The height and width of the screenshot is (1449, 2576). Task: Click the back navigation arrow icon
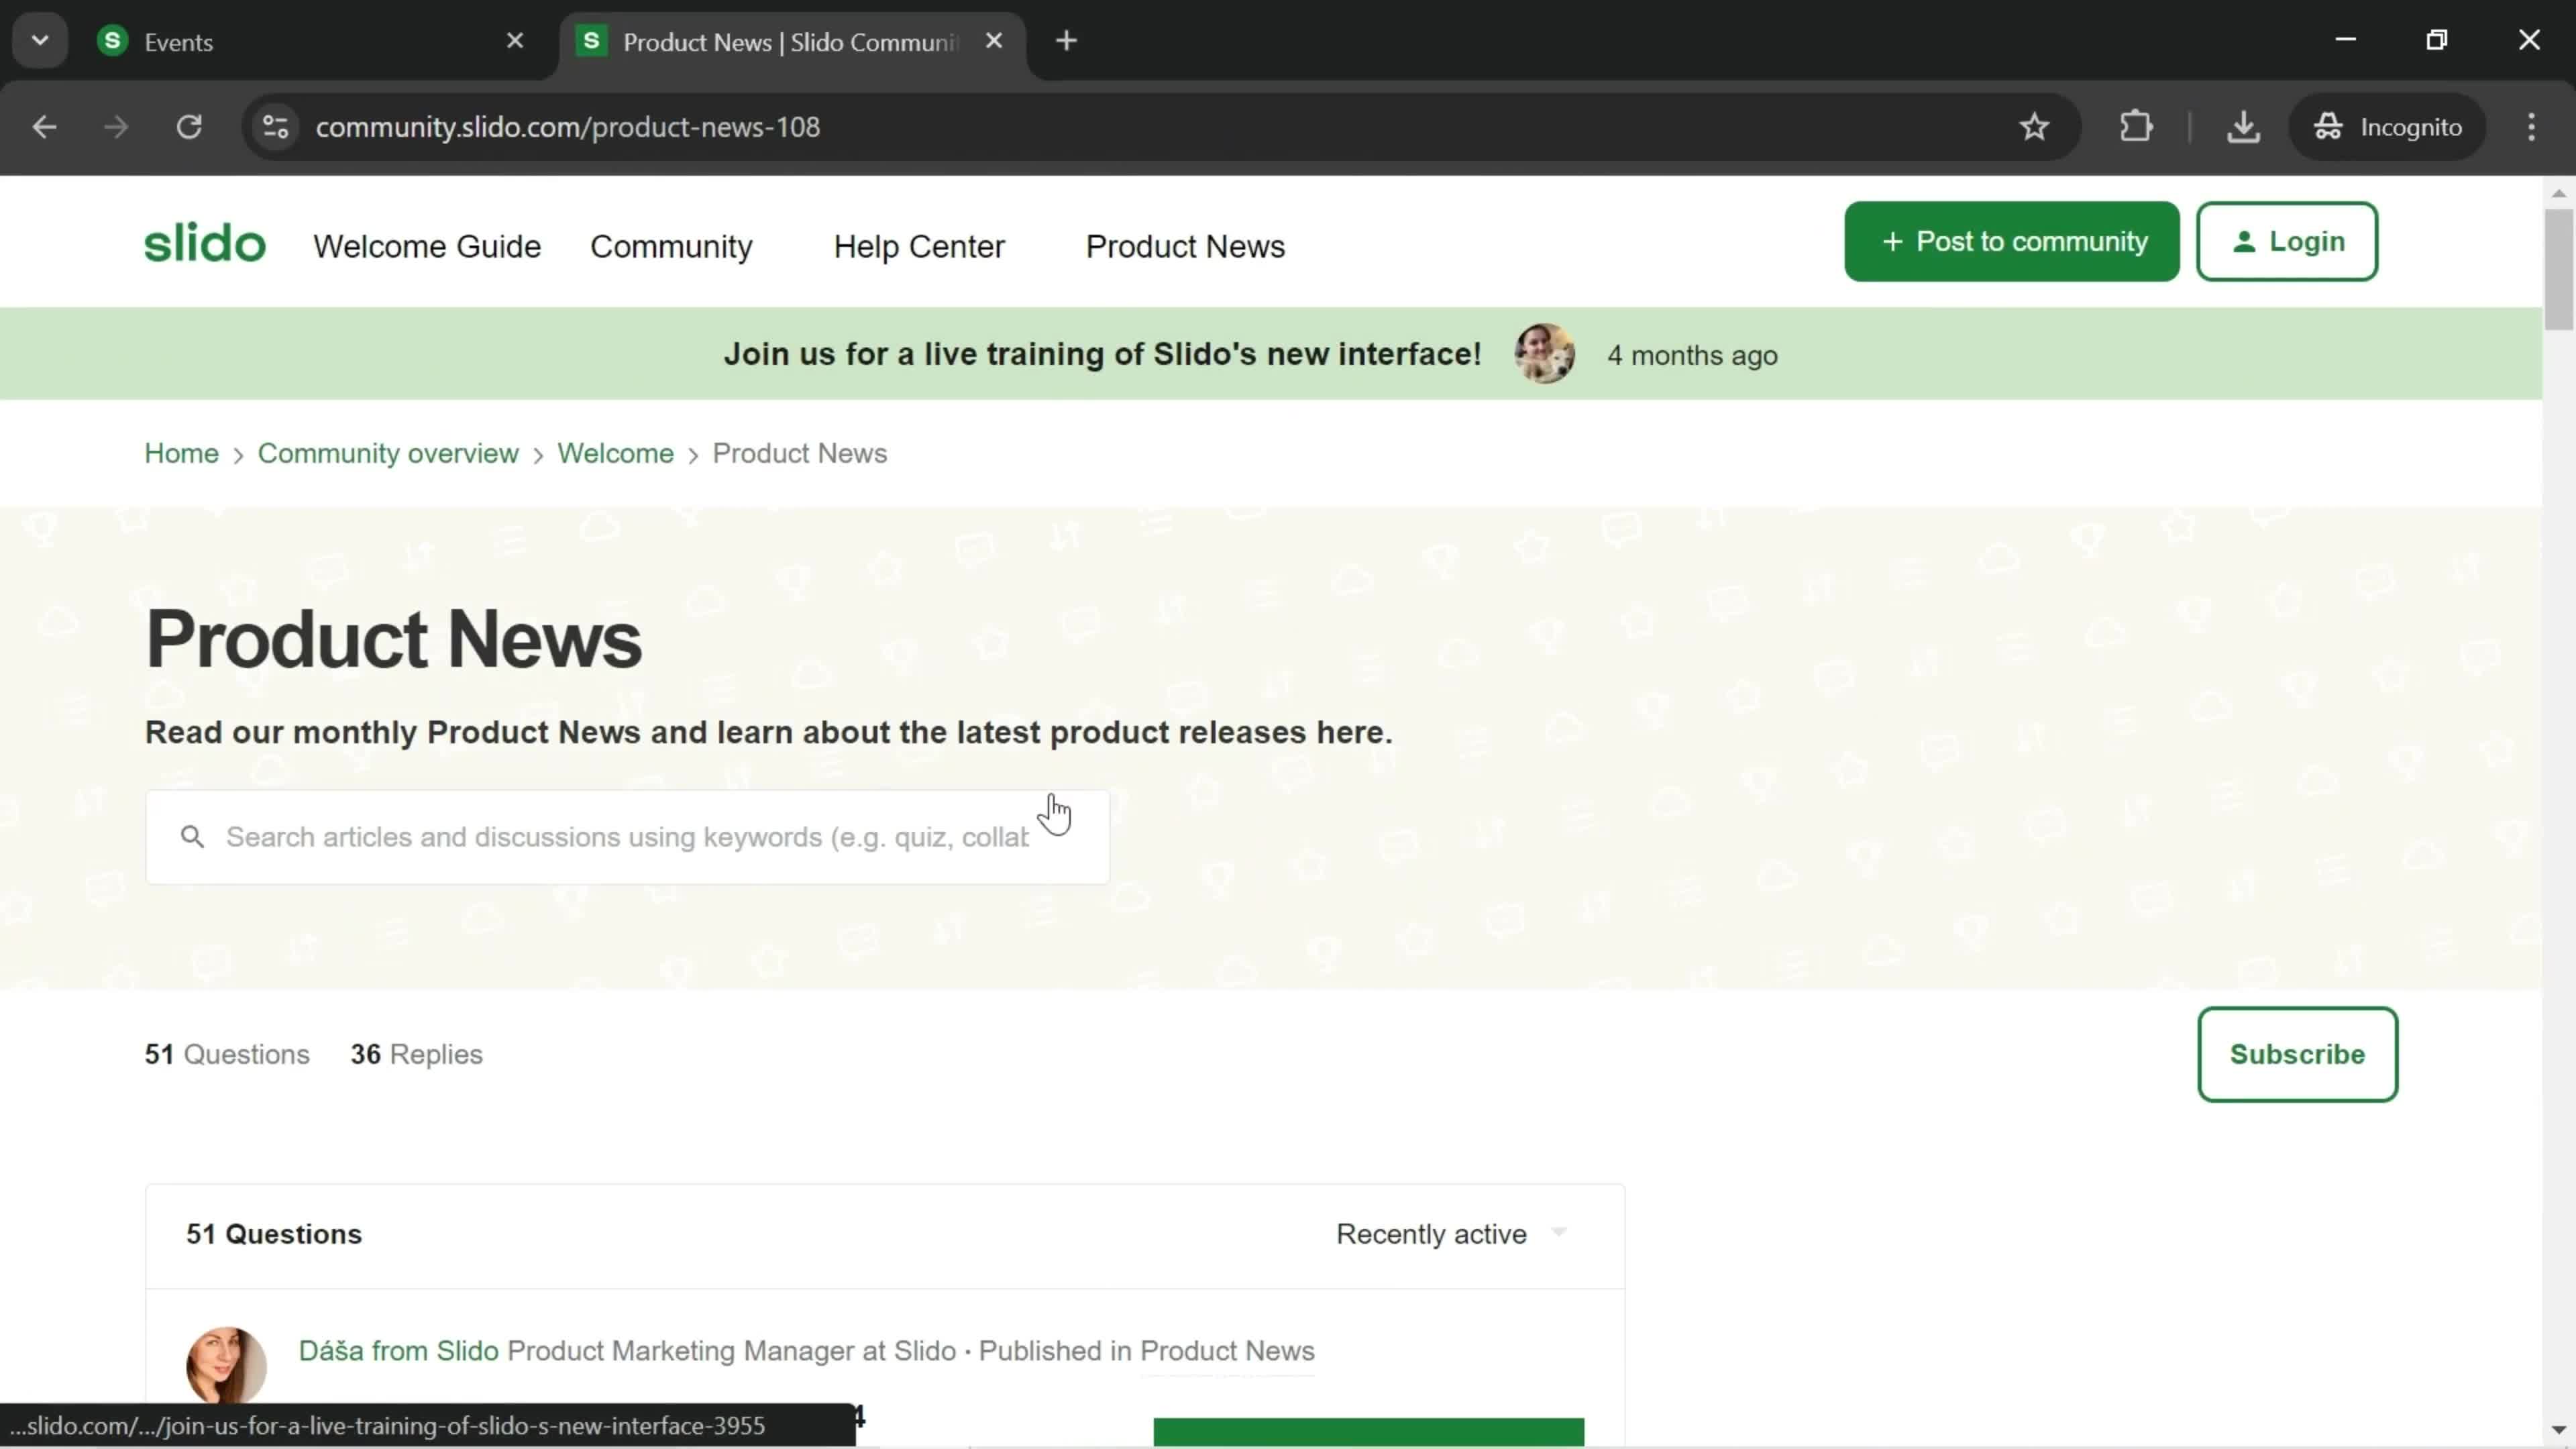44,125
